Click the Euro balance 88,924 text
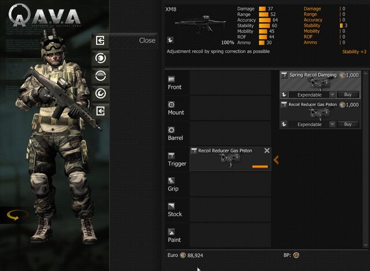The width and height of the screenshot is (370, 271). [195, 255]
